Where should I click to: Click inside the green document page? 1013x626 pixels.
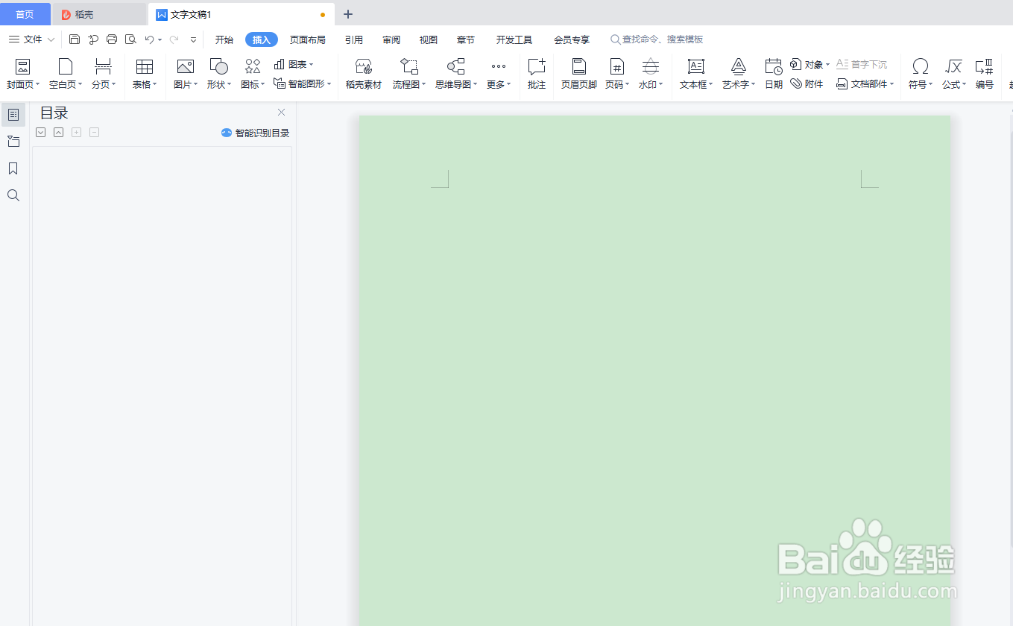click(654, 370)
